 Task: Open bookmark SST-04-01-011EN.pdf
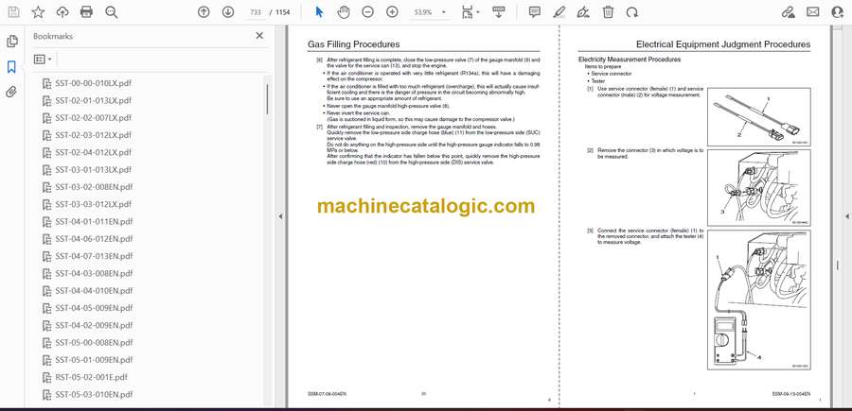point(93,221)
